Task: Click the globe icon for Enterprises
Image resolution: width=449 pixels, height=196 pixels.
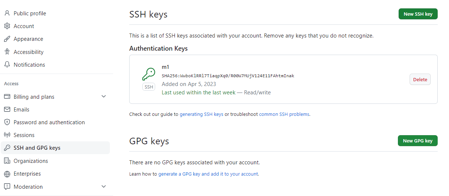Action: point(7,174)
